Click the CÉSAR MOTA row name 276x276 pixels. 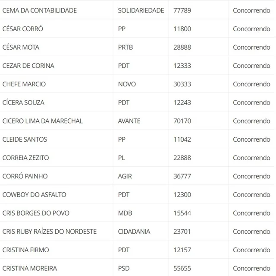click(21, 47)
